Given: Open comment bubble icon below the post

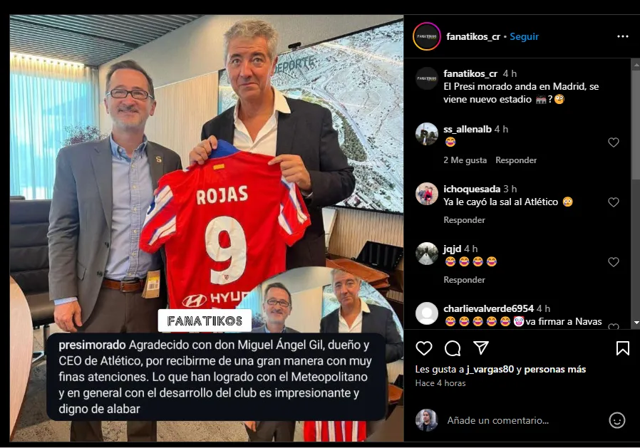Looking at the screenshot, I should point(453,348).
